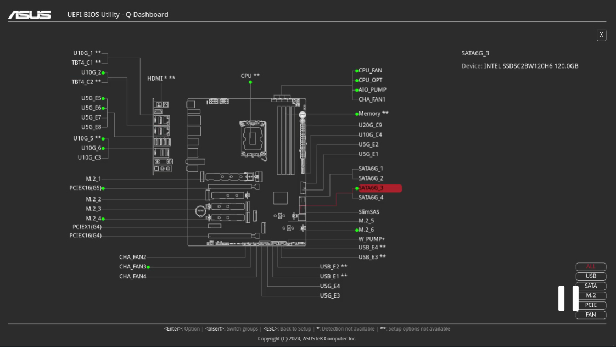Click the green CPU status indicator dot

point(250,81)
